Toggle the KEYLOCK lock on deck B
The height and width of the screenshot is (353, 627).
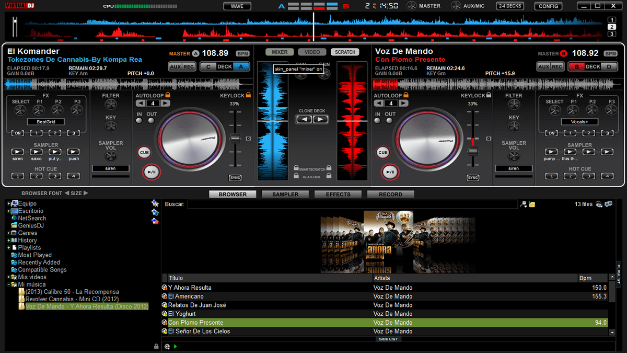(x=487, y=96)
